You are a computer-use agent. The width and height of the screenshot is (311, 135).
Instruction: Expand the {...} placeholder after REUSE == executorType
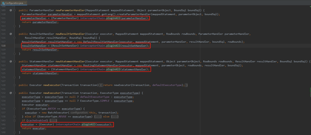(97, 117)
